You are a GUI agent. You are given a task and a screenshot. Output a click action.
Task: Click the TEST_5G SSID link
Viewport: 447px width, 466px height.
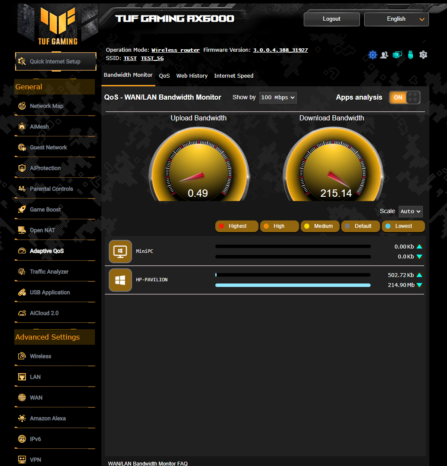click(x=152, y=58)
